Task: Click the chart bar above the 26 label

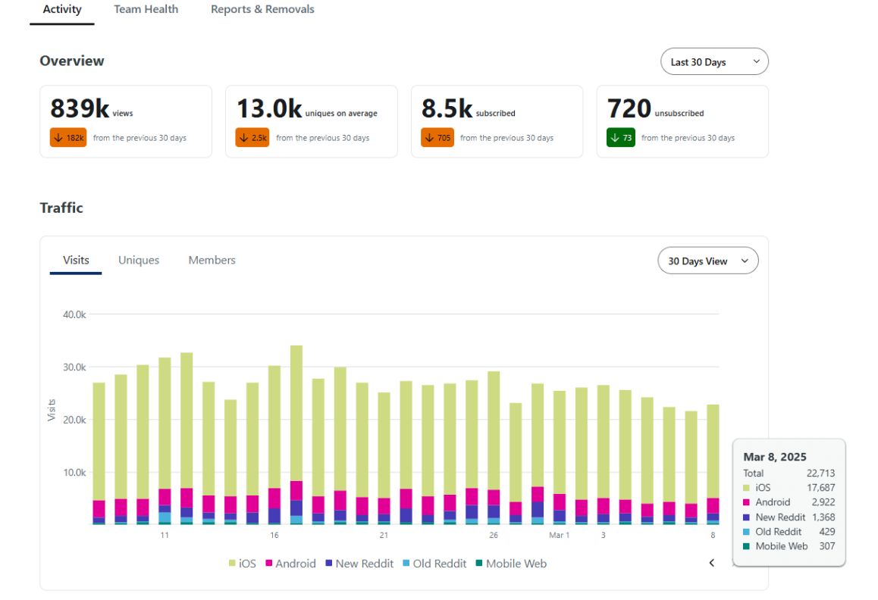Action: coord(494,448)
